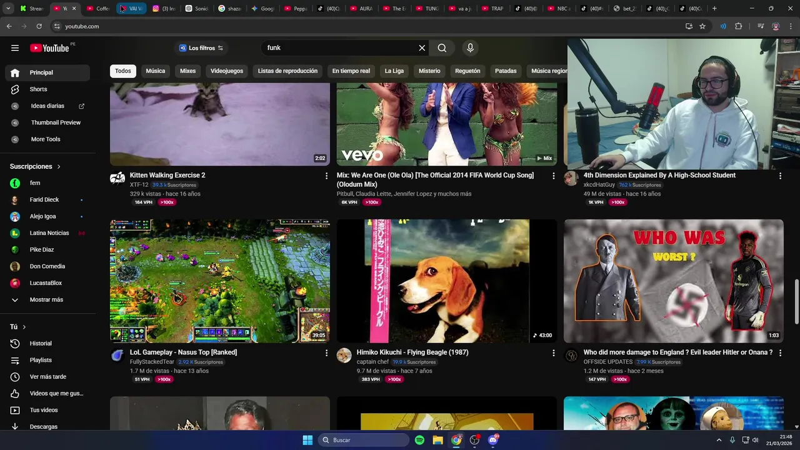Open options menu for Flying Beagle video
This screenshot has width=800, height=450.
(x=553, y=353)
